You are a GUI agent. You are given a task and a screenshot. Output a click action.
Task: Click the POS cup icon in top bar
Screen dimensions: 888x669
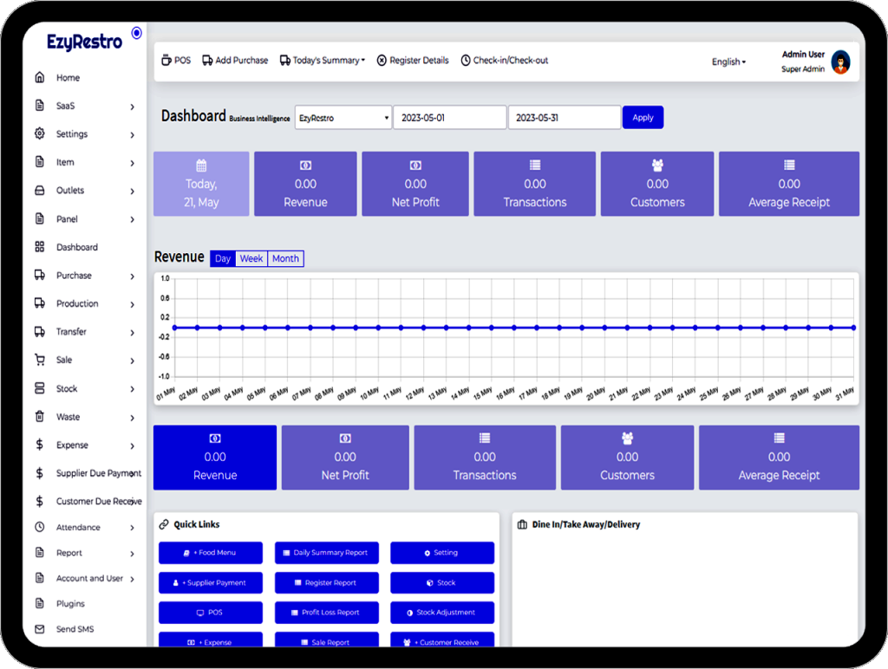[166, 61]
